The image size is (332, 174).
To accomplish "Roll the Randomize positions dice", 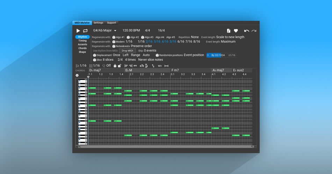I will [x=157, y=55].
